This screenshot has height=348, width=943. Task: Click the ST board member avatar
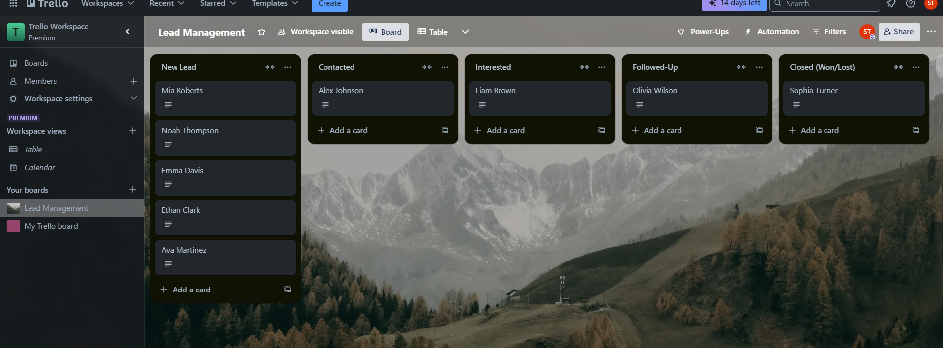tap(867, 32)
